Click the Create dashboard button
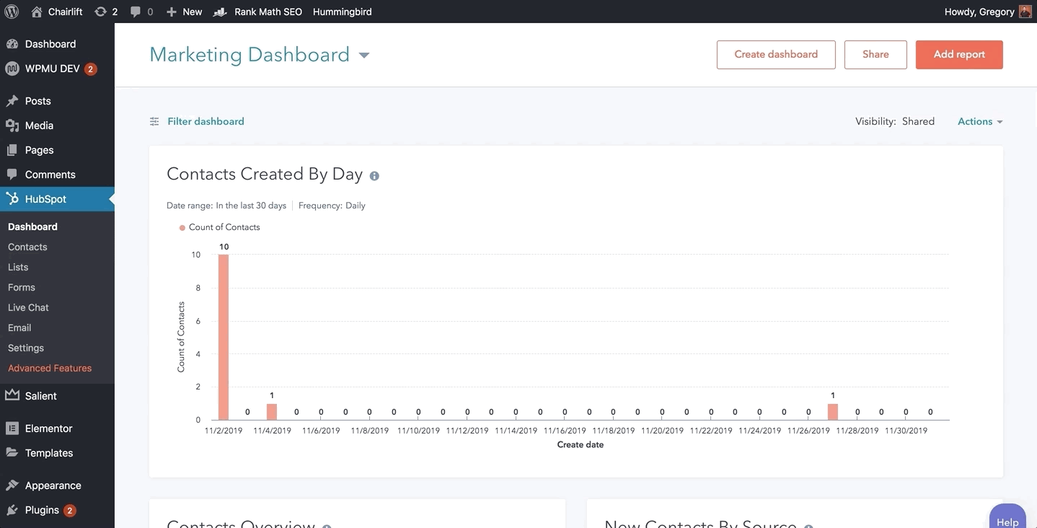The width and height of the screenshot is (1037, 528). coord(776,55)
